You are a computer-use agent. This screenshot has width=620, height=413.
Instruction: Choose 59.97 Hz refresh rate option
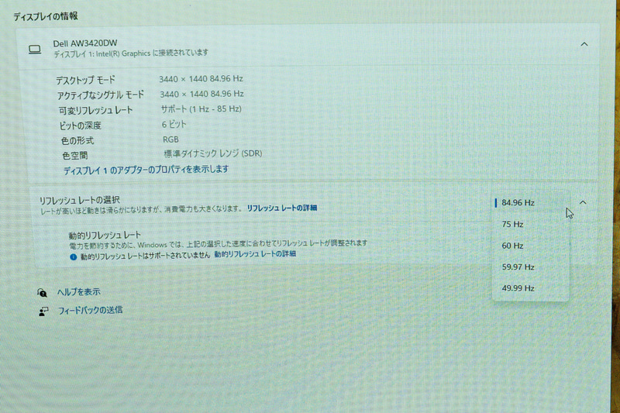click(530, 267)
